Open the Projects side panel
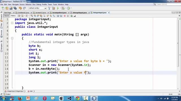This screenshot has width=181, height=101. click(1, 18)
